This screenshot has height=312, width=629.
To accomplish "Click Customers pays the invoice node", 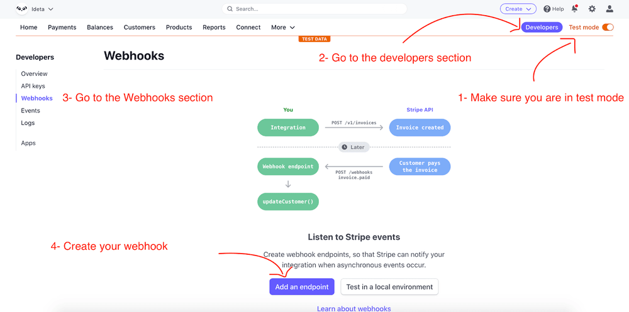I will (420, 166).
